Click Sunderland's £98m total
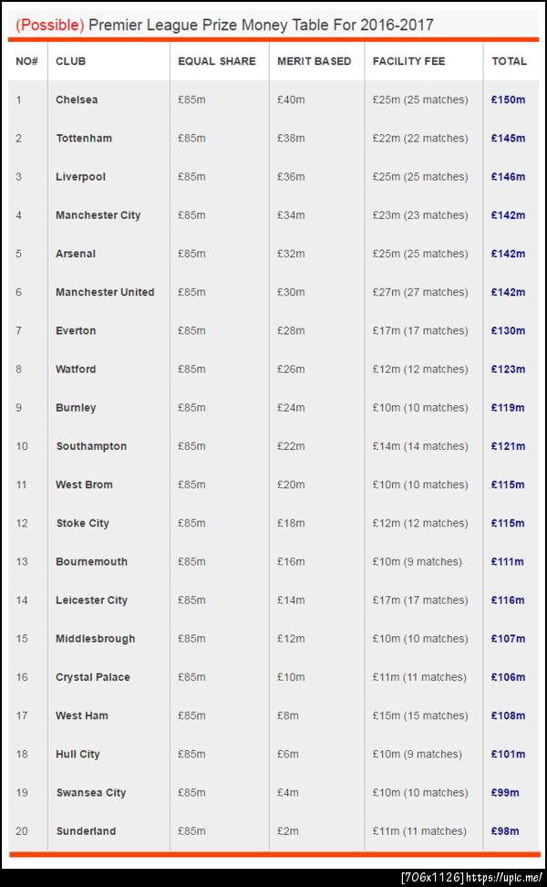Screen dimensions: 547x887 pos(504,831)
